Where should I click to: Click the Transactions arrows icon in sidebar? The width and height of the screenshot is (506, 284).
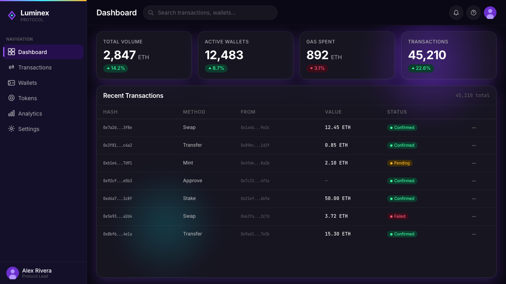[11, 67]
